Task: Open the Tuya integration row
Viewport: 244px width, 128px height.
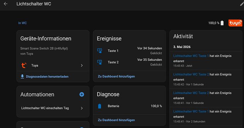Action: (x=53, y=65)
